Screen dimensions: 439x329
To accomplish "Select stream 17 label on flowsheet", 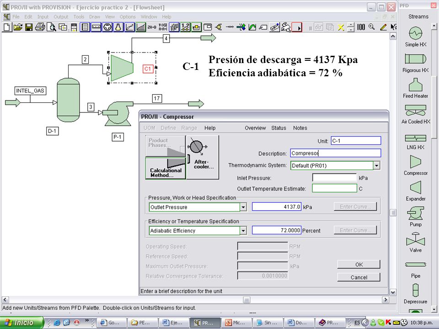I will click(157, 99).
